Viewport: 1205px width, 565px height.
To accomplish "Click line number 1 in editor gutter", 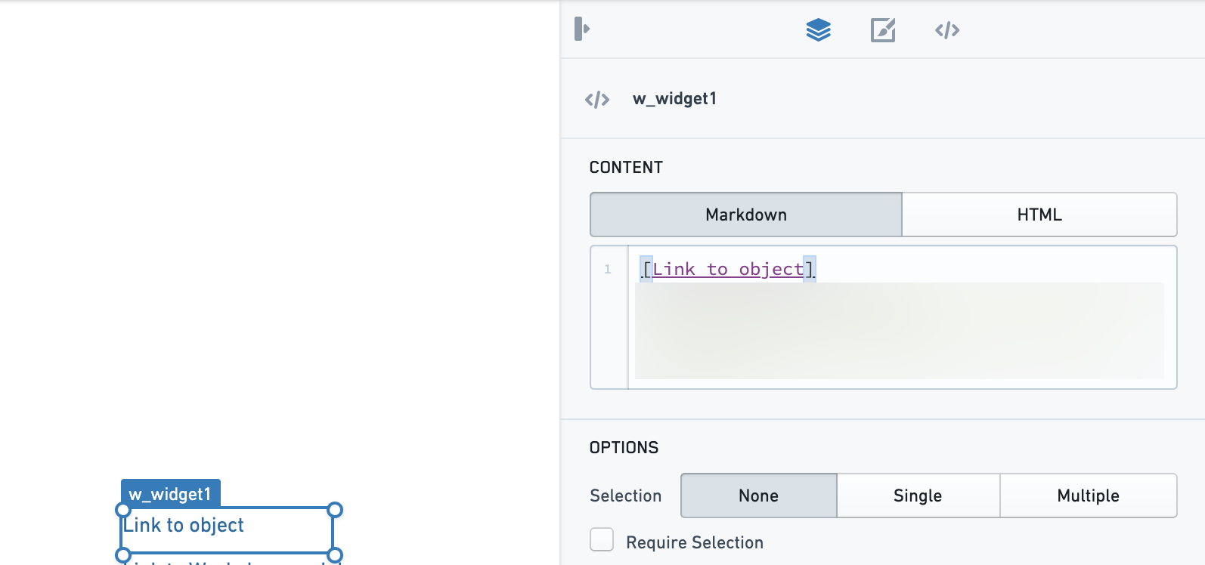I will (x=608, y=269).
